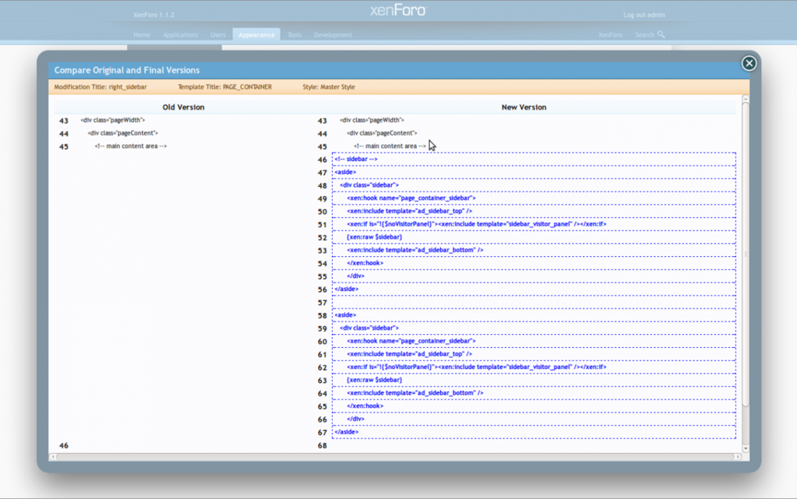Click the search magnifying glass icon
Image resolution: width=797 pixels, height=499 pixels.
coord(660,34)
